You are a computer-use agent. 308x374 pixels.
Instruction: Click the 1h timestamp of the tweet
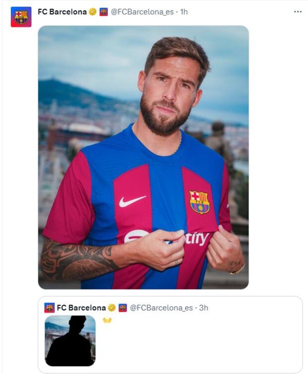(x=184, y=12)
